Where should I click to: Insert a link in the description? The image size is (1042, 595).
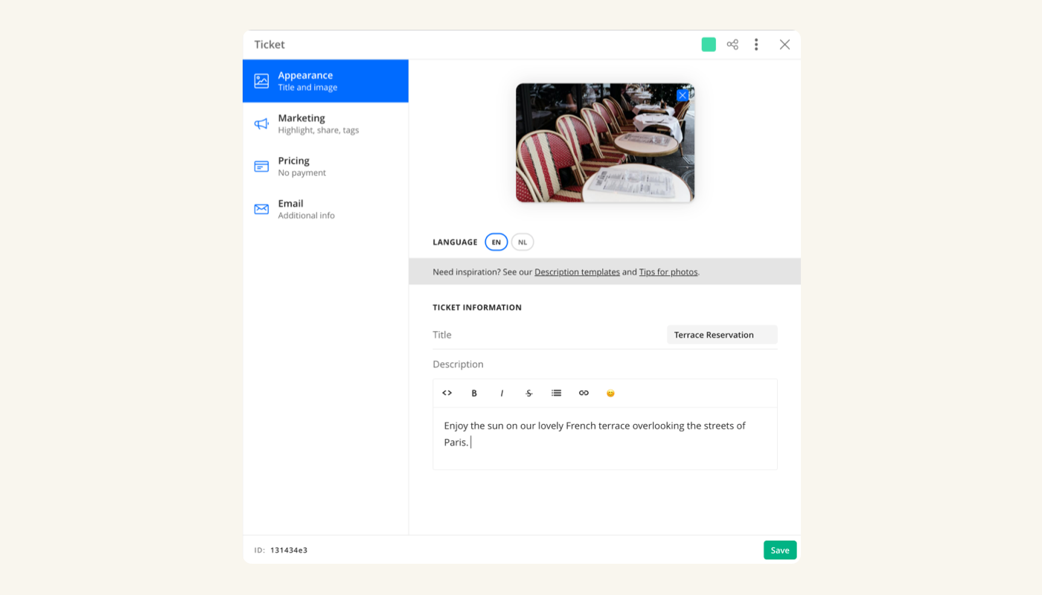[x=584, y=393]
